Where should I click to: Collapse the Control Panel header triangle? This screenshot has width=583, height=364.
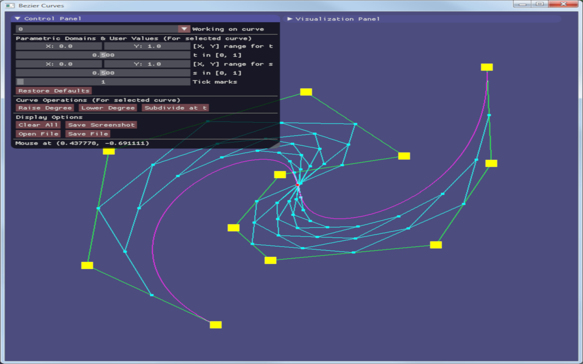pyautogui.click(x=18, y=19)
